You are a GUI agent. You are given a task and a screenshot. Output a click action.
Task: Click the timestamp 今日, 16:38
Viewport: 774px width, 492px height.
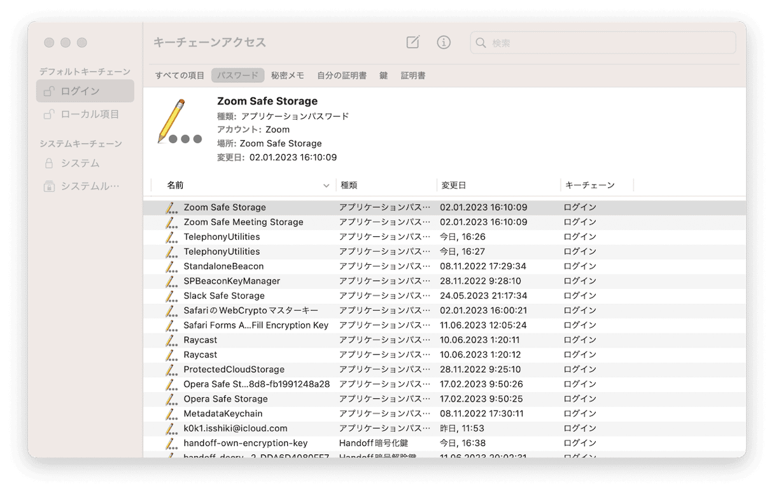(462, 443)
